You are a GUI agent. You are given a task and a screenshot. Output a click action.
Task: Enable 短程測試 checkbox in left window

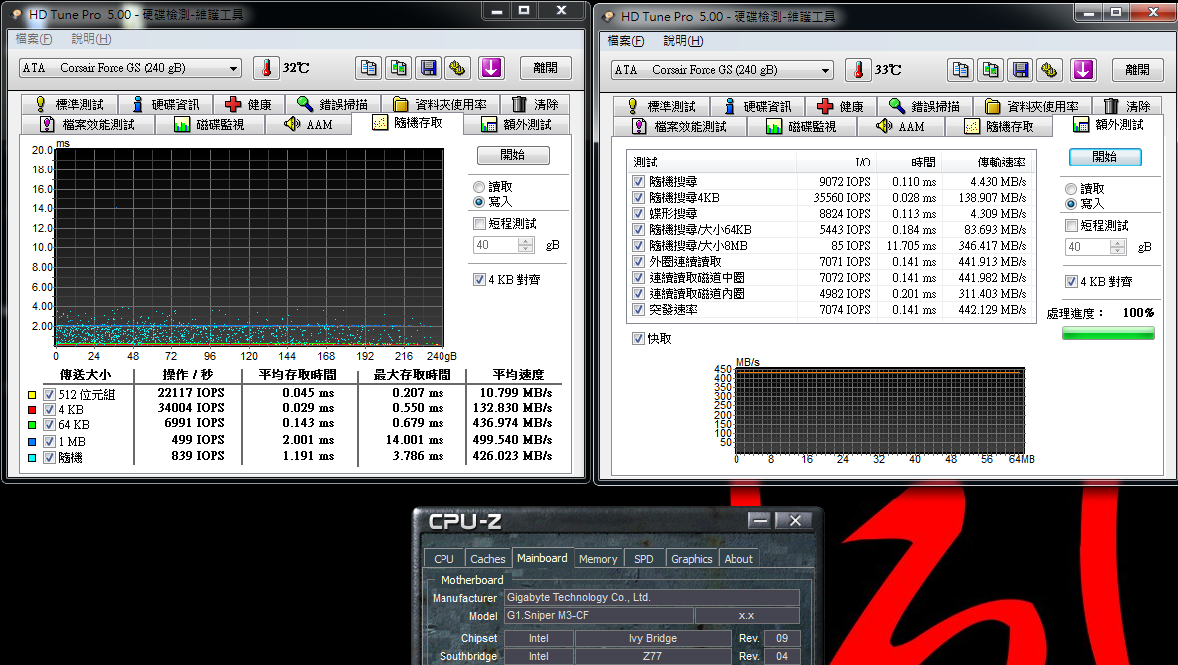pyautogui.click(x=479, y=224)
